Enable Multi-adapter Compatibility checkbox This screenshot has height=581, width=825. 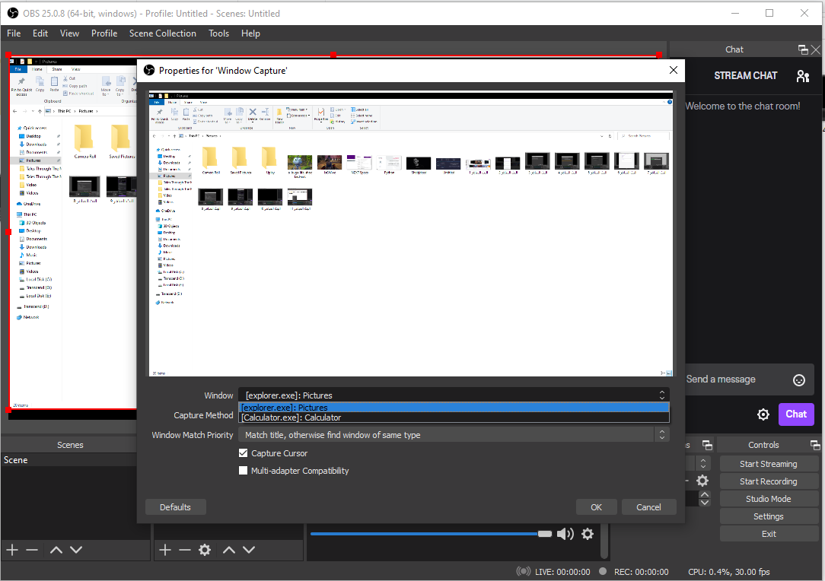(x=244, y=471)
